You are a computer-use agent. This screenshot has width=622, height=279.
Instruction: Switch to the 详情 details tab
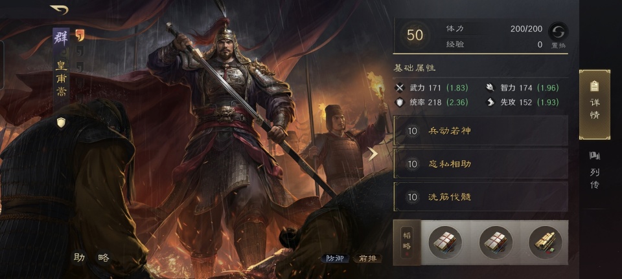pyautogui.click(x=594, y=105)
